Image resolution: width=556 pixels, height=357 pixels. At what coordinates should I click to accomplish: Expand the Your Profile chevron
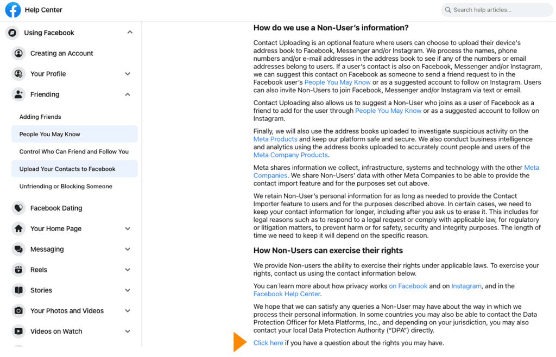point(128,74)
